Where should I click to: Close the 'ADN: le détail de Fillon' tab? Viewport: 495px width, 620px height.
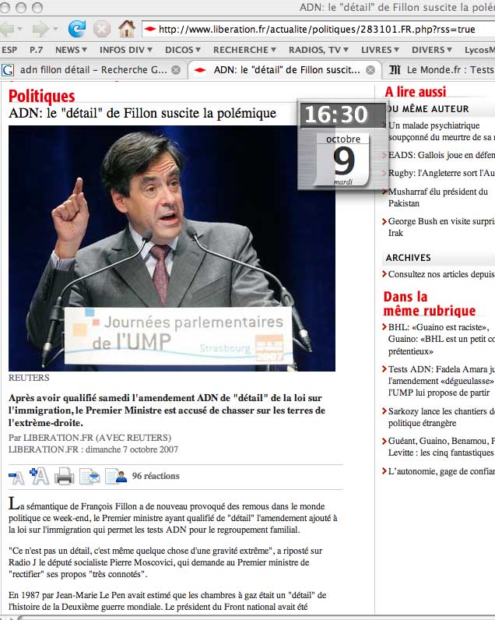pos(370,70)
